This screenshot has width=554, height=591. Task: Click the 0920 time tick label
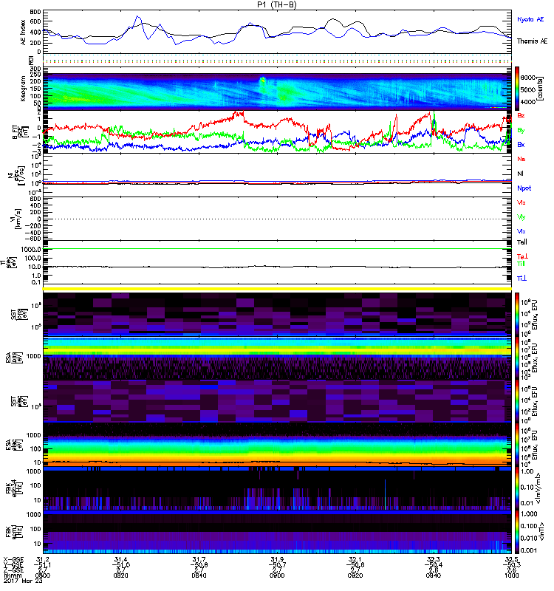pyautogui.click(x=355, y=575)
